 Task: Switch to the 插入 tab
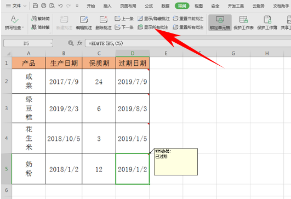point(107,6)
